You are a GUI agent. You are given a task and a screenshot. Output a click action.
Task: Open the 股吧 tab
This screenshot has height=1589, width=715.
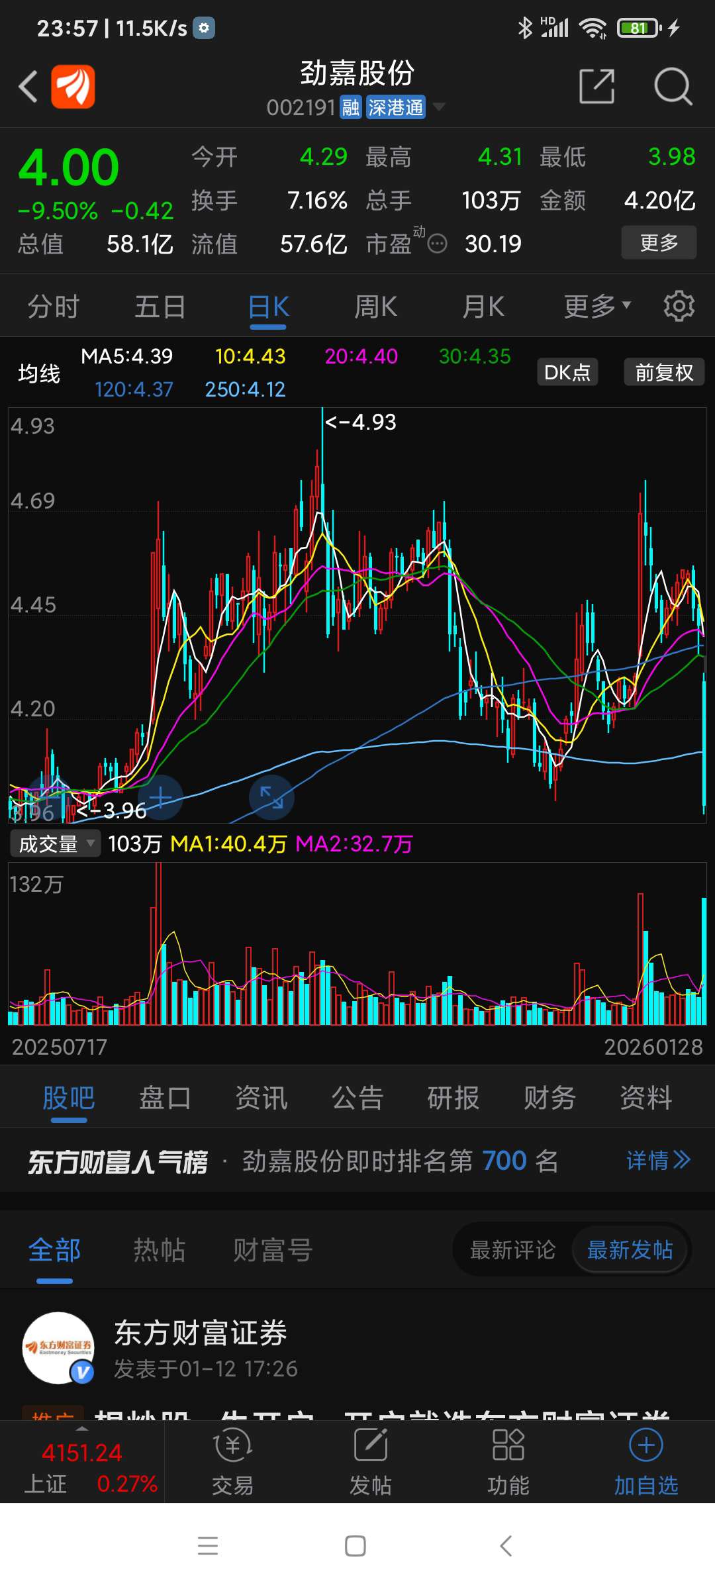(69, 1098)
